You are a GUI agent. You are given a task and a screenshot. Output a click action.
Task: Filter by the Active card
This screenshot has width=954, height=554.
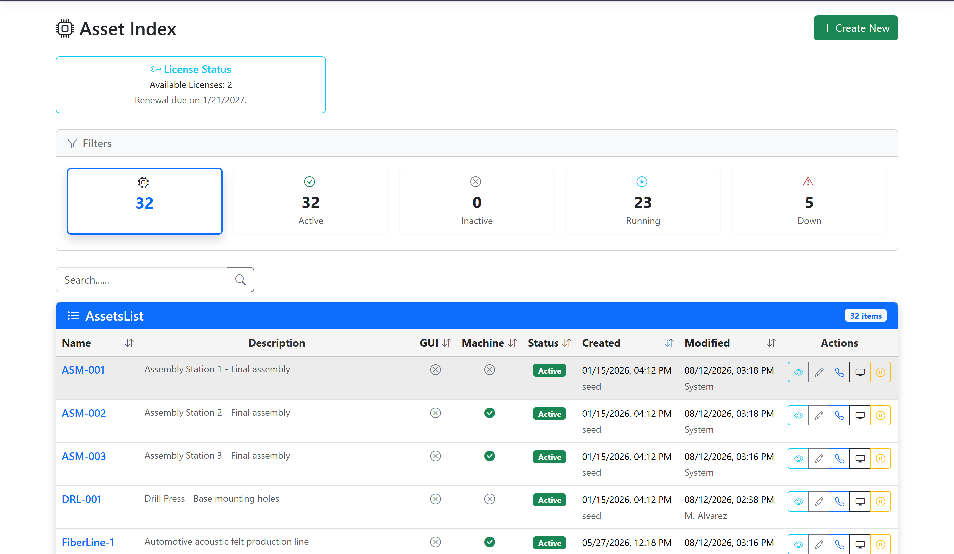coord(310,201)
